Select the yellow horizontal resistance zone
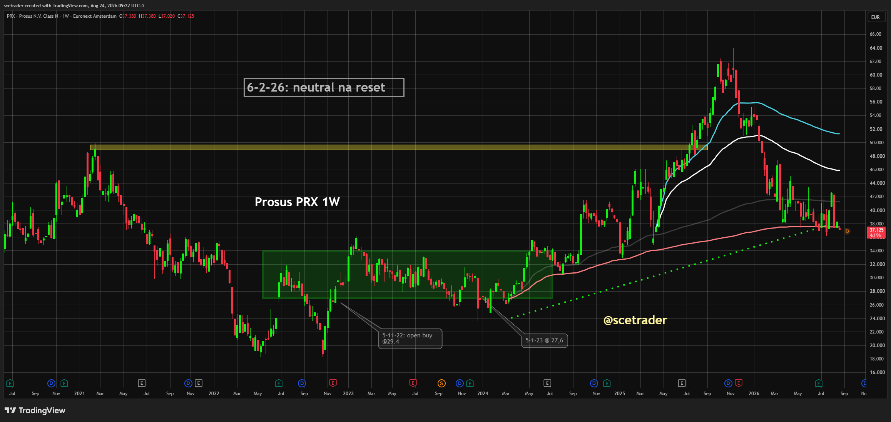The image size is (891, 422). click(x=399, y=147)
